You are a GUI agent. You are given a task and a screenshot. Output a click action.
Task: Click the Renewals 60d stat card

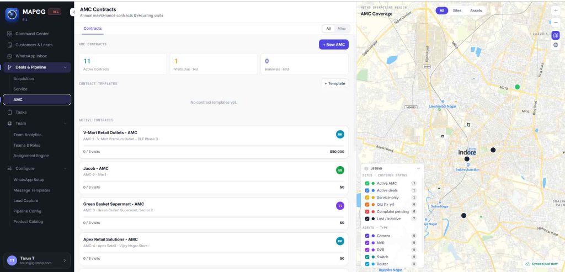tap(305, 64)
